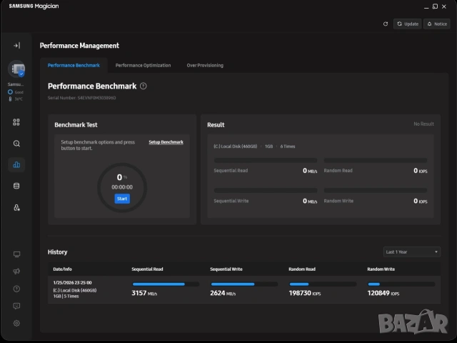Switch to Performance Benchmark tab
The width and height of the screenshot is (457, 343).
tap(74, 65)
